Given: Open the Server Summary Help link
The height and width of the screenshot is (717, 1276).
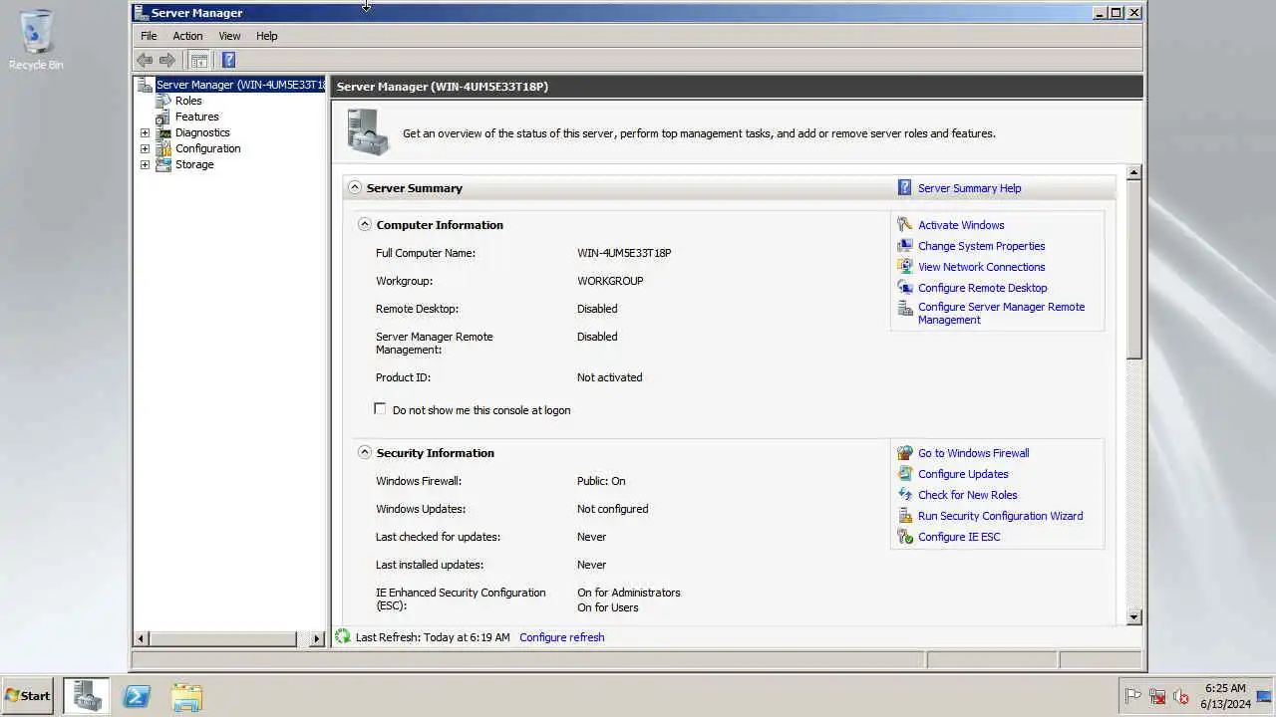Looking at the screenshot, I should (969, 188).
